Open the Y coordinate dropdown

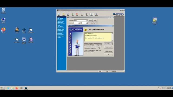[87, 23]
